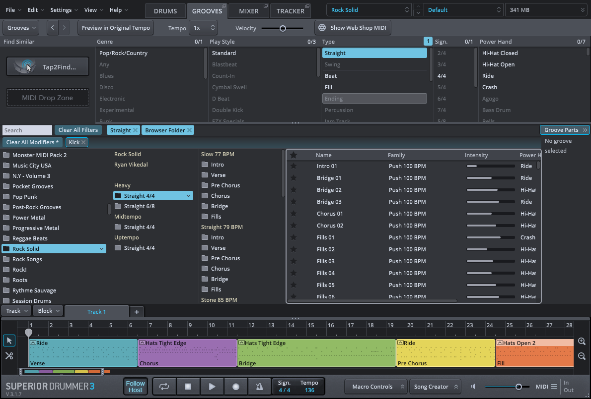The height and width of the screenshot is (399, 591).
Task: Click the globe icon for Web Shop MIDI
Action: click(x=322, y=28)
